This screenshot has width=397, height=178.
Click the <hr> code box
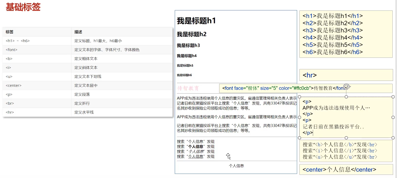click(x=346, y=75)
